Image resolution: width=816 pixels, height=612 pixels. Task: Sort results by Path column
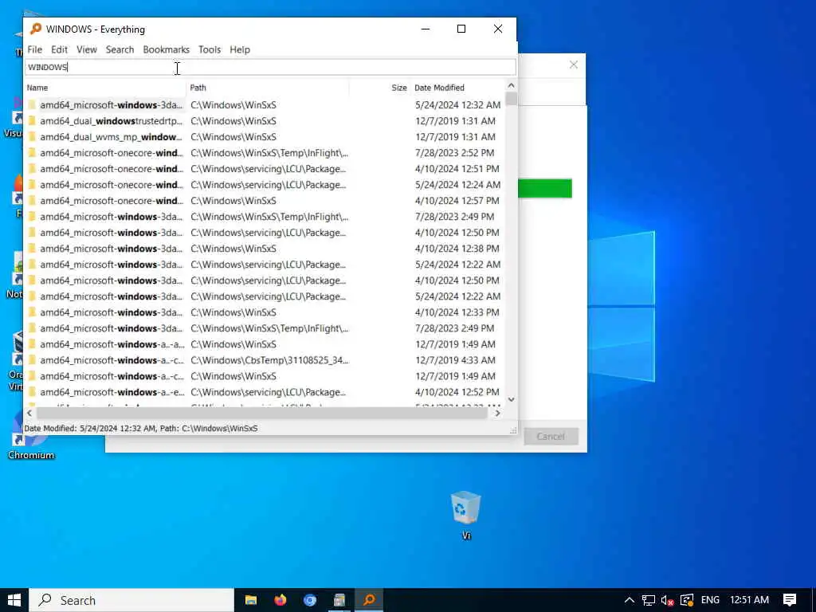click(x=268, y=88)
